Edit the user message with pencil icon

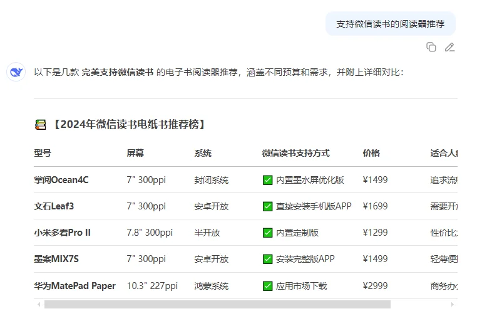click(449, 47)
